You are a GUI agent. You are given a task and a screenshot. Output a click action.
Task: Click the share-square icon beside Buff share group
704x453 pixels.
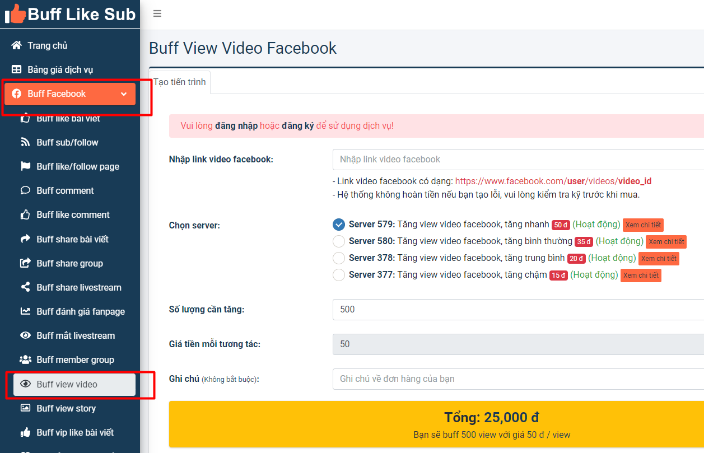coord(25,263)
